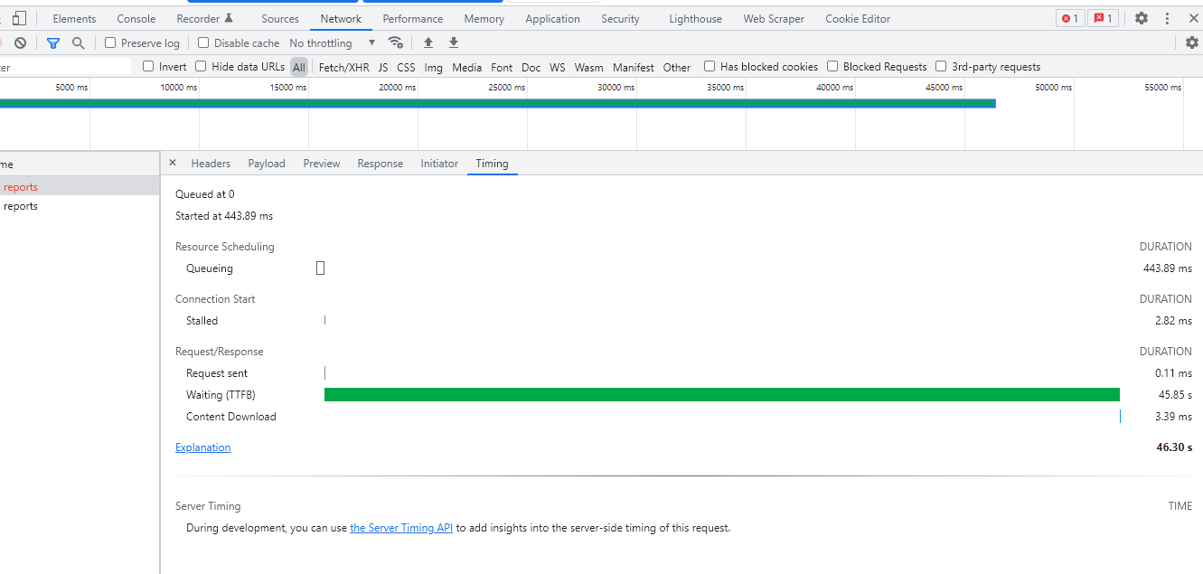Screen dimensions: 1203x574
Task: Check Has blocked cookies
Action: pyautogui.click(x=710, y=66)
